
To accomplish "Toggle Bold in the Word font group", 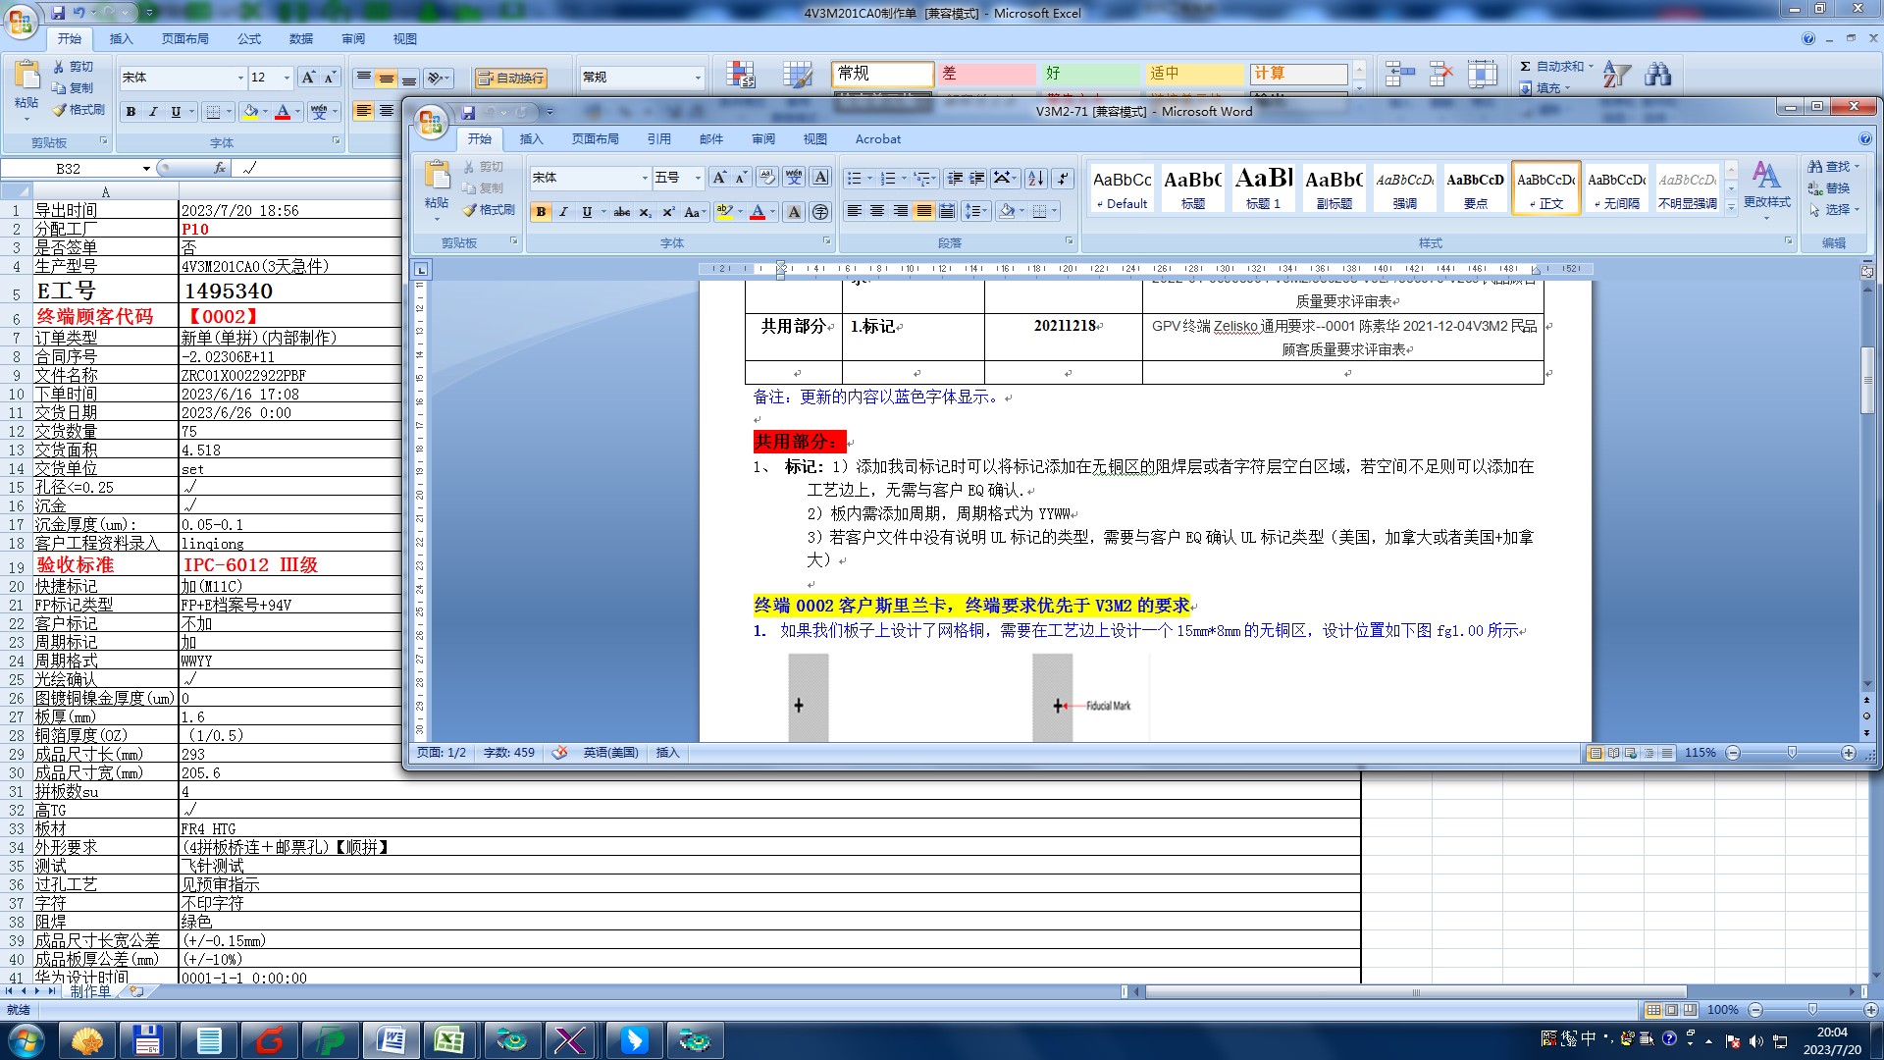I will pyautogui.click(x=541, y=212).
